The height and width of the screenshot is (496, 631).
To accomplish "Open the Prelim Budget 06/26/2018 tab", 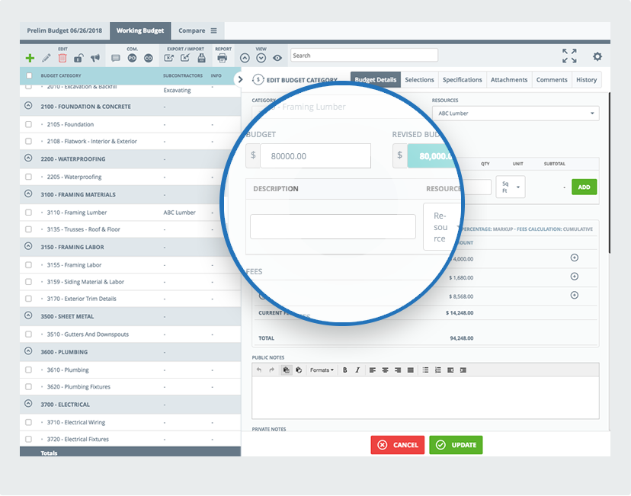I will (64, 31).
